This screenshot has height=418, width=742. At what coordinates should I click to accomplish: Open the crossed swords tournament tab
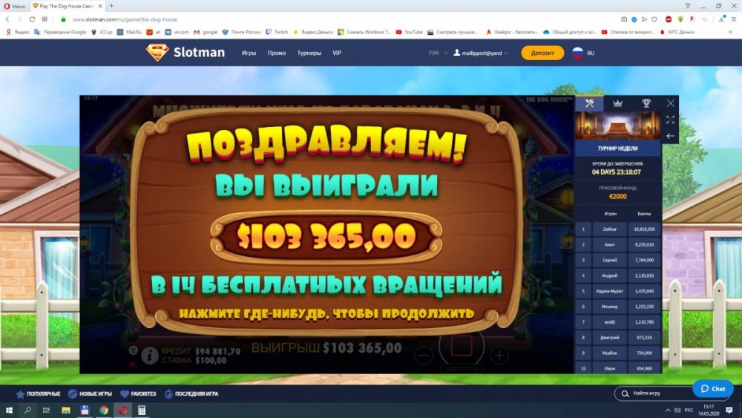(590, 103)
